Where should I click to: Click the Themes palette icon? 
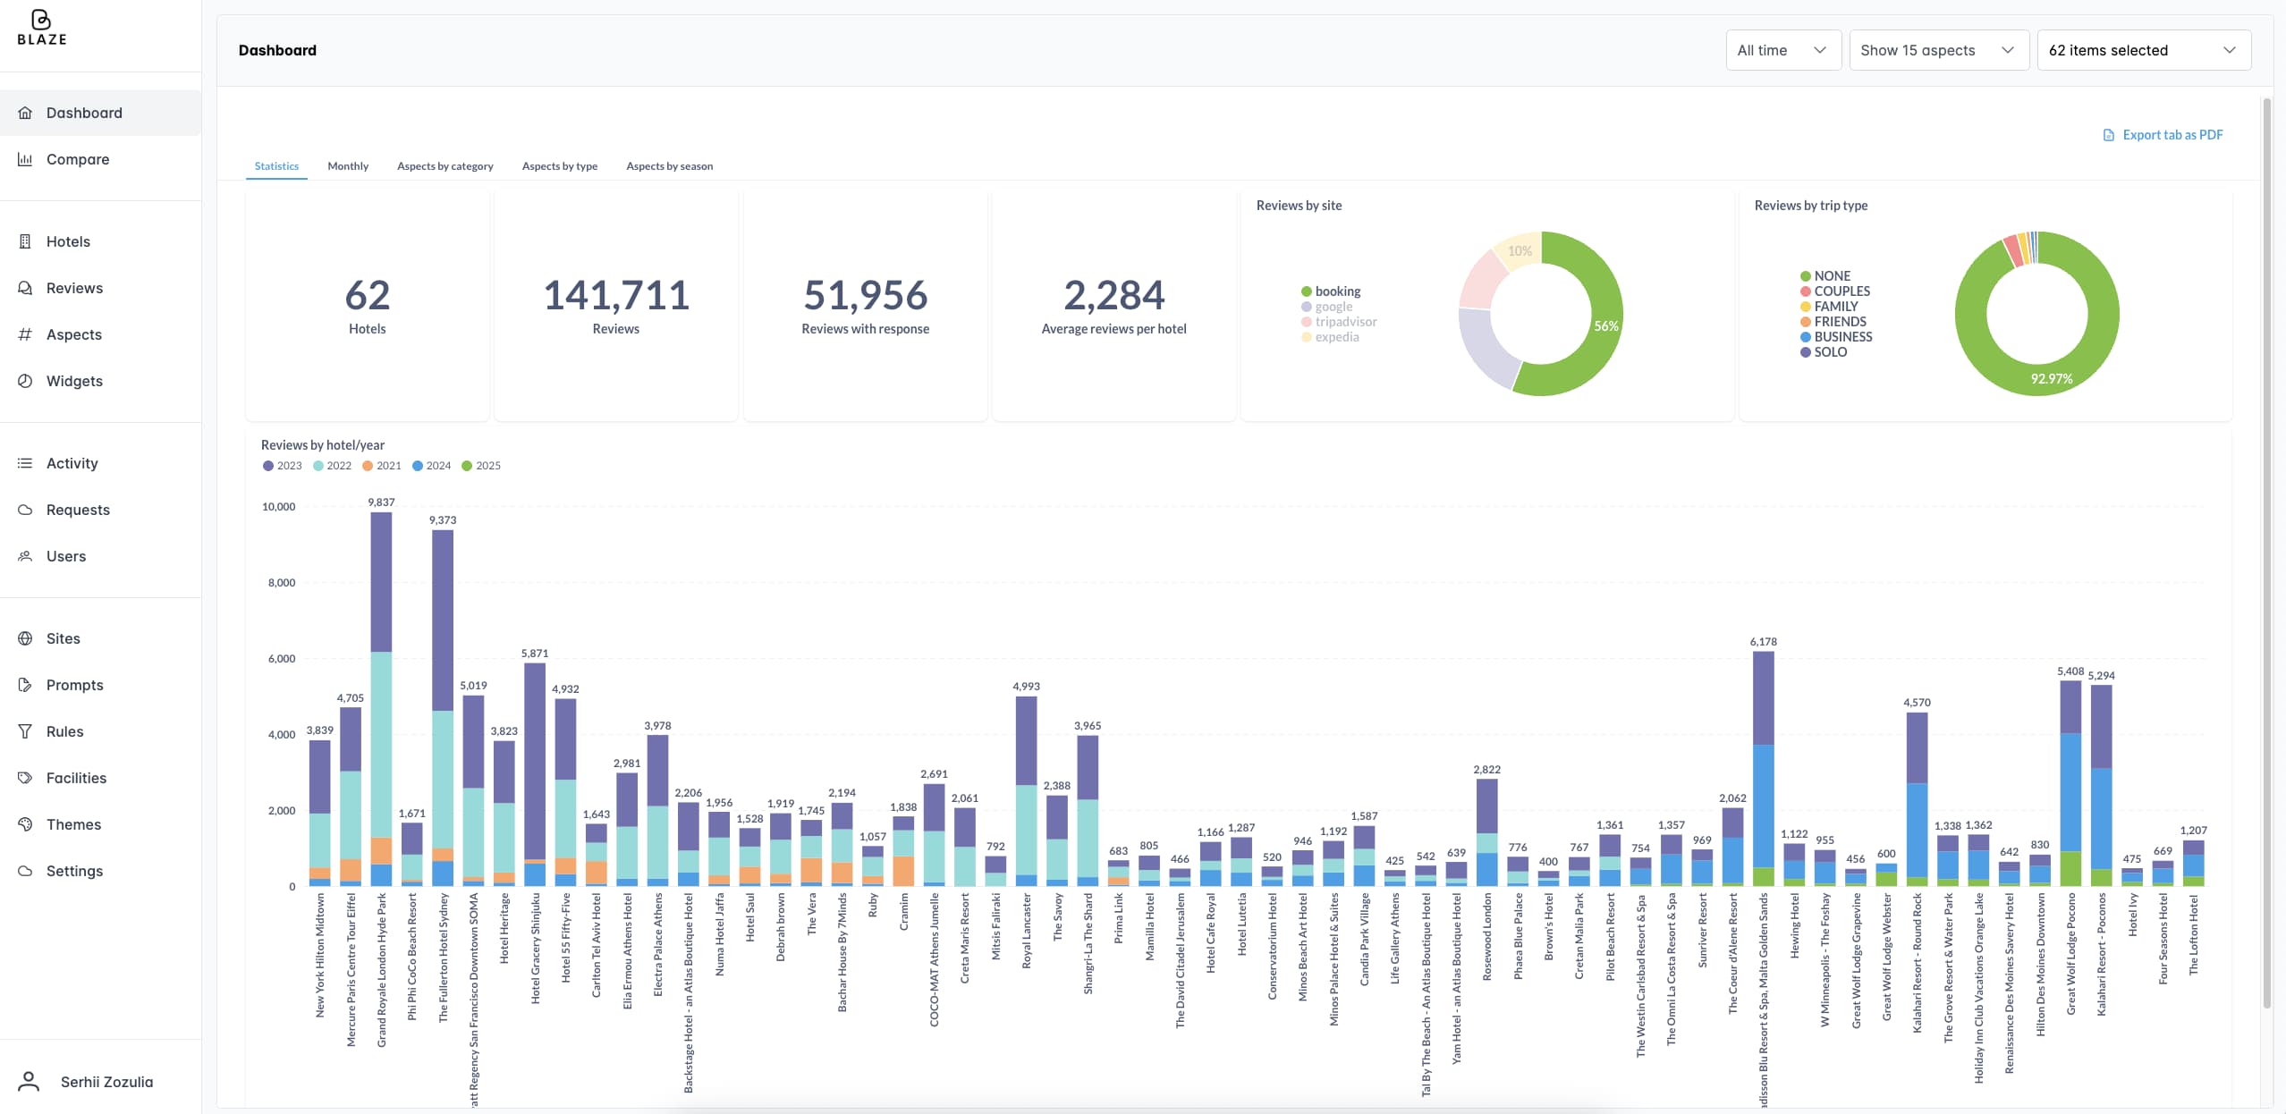click(25, 824)
